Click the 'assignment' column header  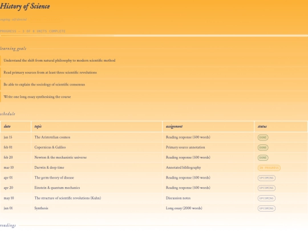coord(208,126)
